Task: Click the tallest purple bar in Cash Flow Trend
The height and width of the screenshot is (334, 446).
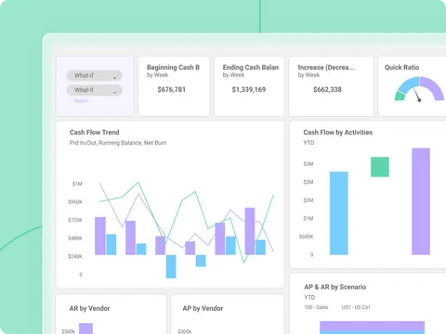Action: (x=250, y=231)
